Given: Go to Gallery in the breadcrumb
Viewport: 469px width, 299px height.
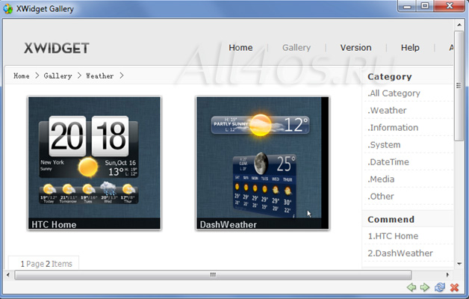Looking at the screenshot, I should pyautogui.click(x=58, y=75).
